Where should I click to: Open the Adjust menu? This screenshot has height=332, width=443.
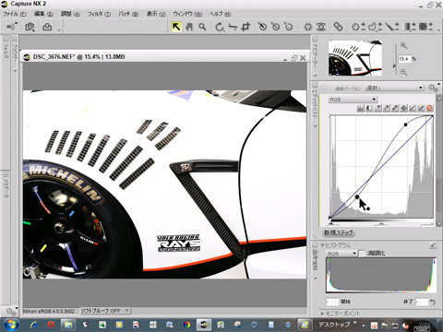(x=70, y=14)
